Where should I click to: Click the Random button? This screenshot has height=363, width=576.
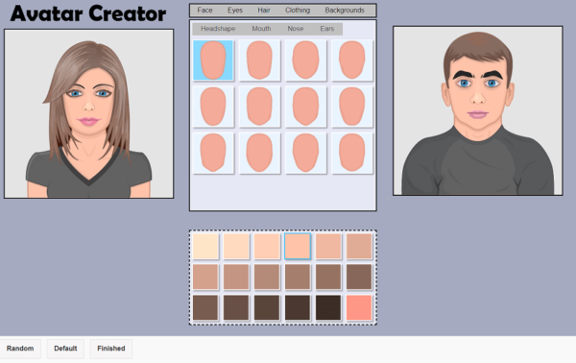[20, 349]
